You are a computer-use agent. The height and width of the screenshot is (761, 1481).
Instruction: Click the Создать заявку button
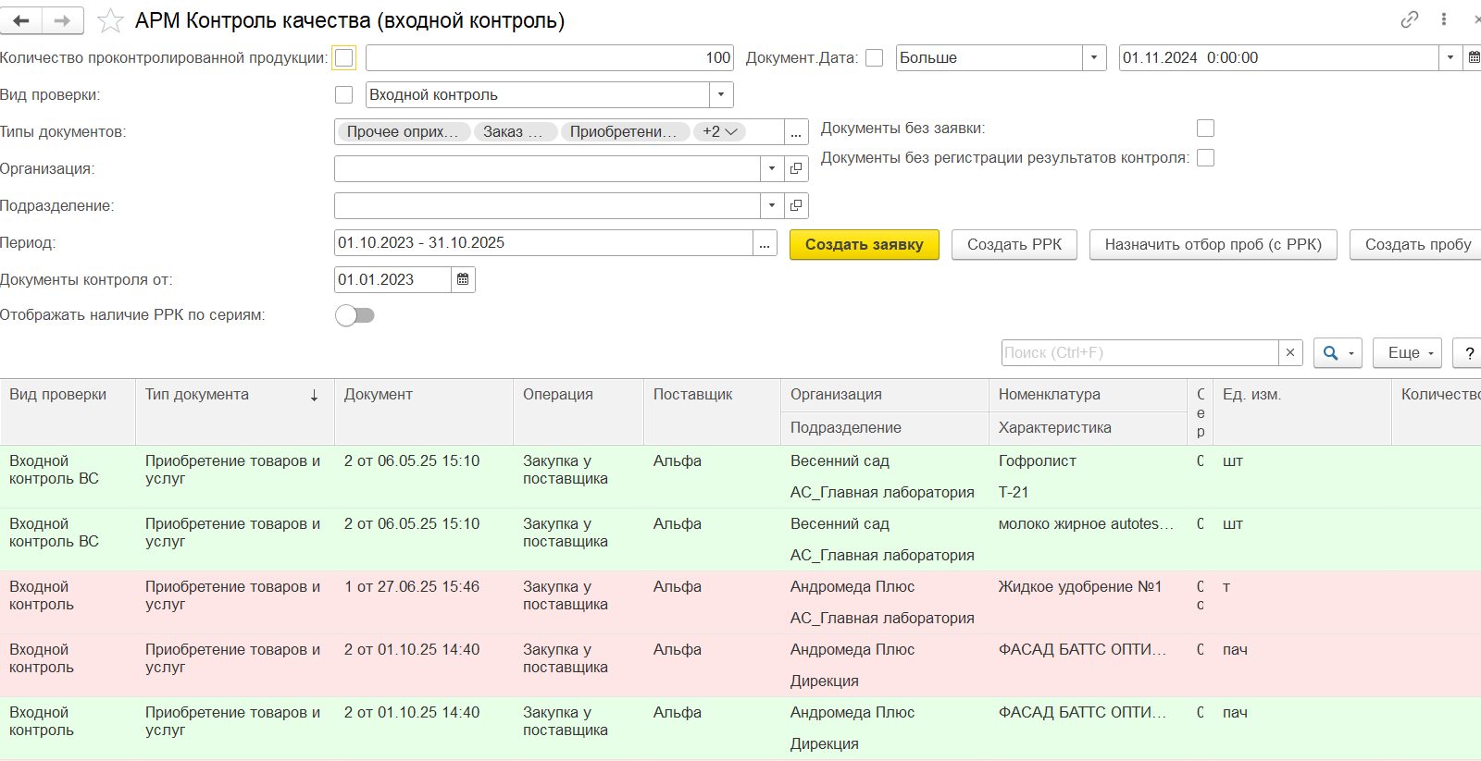[x=865, y=244]
